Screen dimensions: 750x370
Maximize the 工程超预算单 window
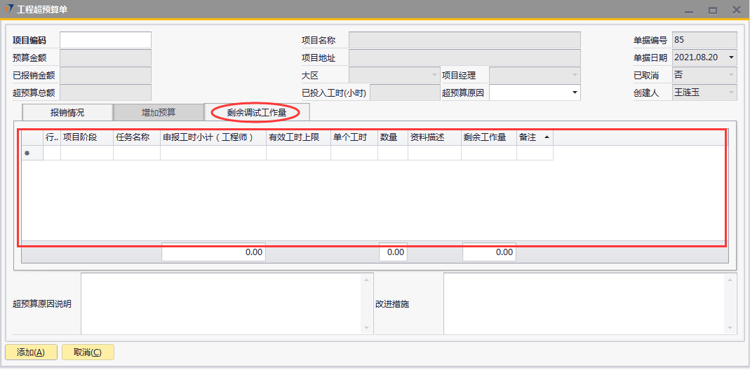tap(713, 10)
